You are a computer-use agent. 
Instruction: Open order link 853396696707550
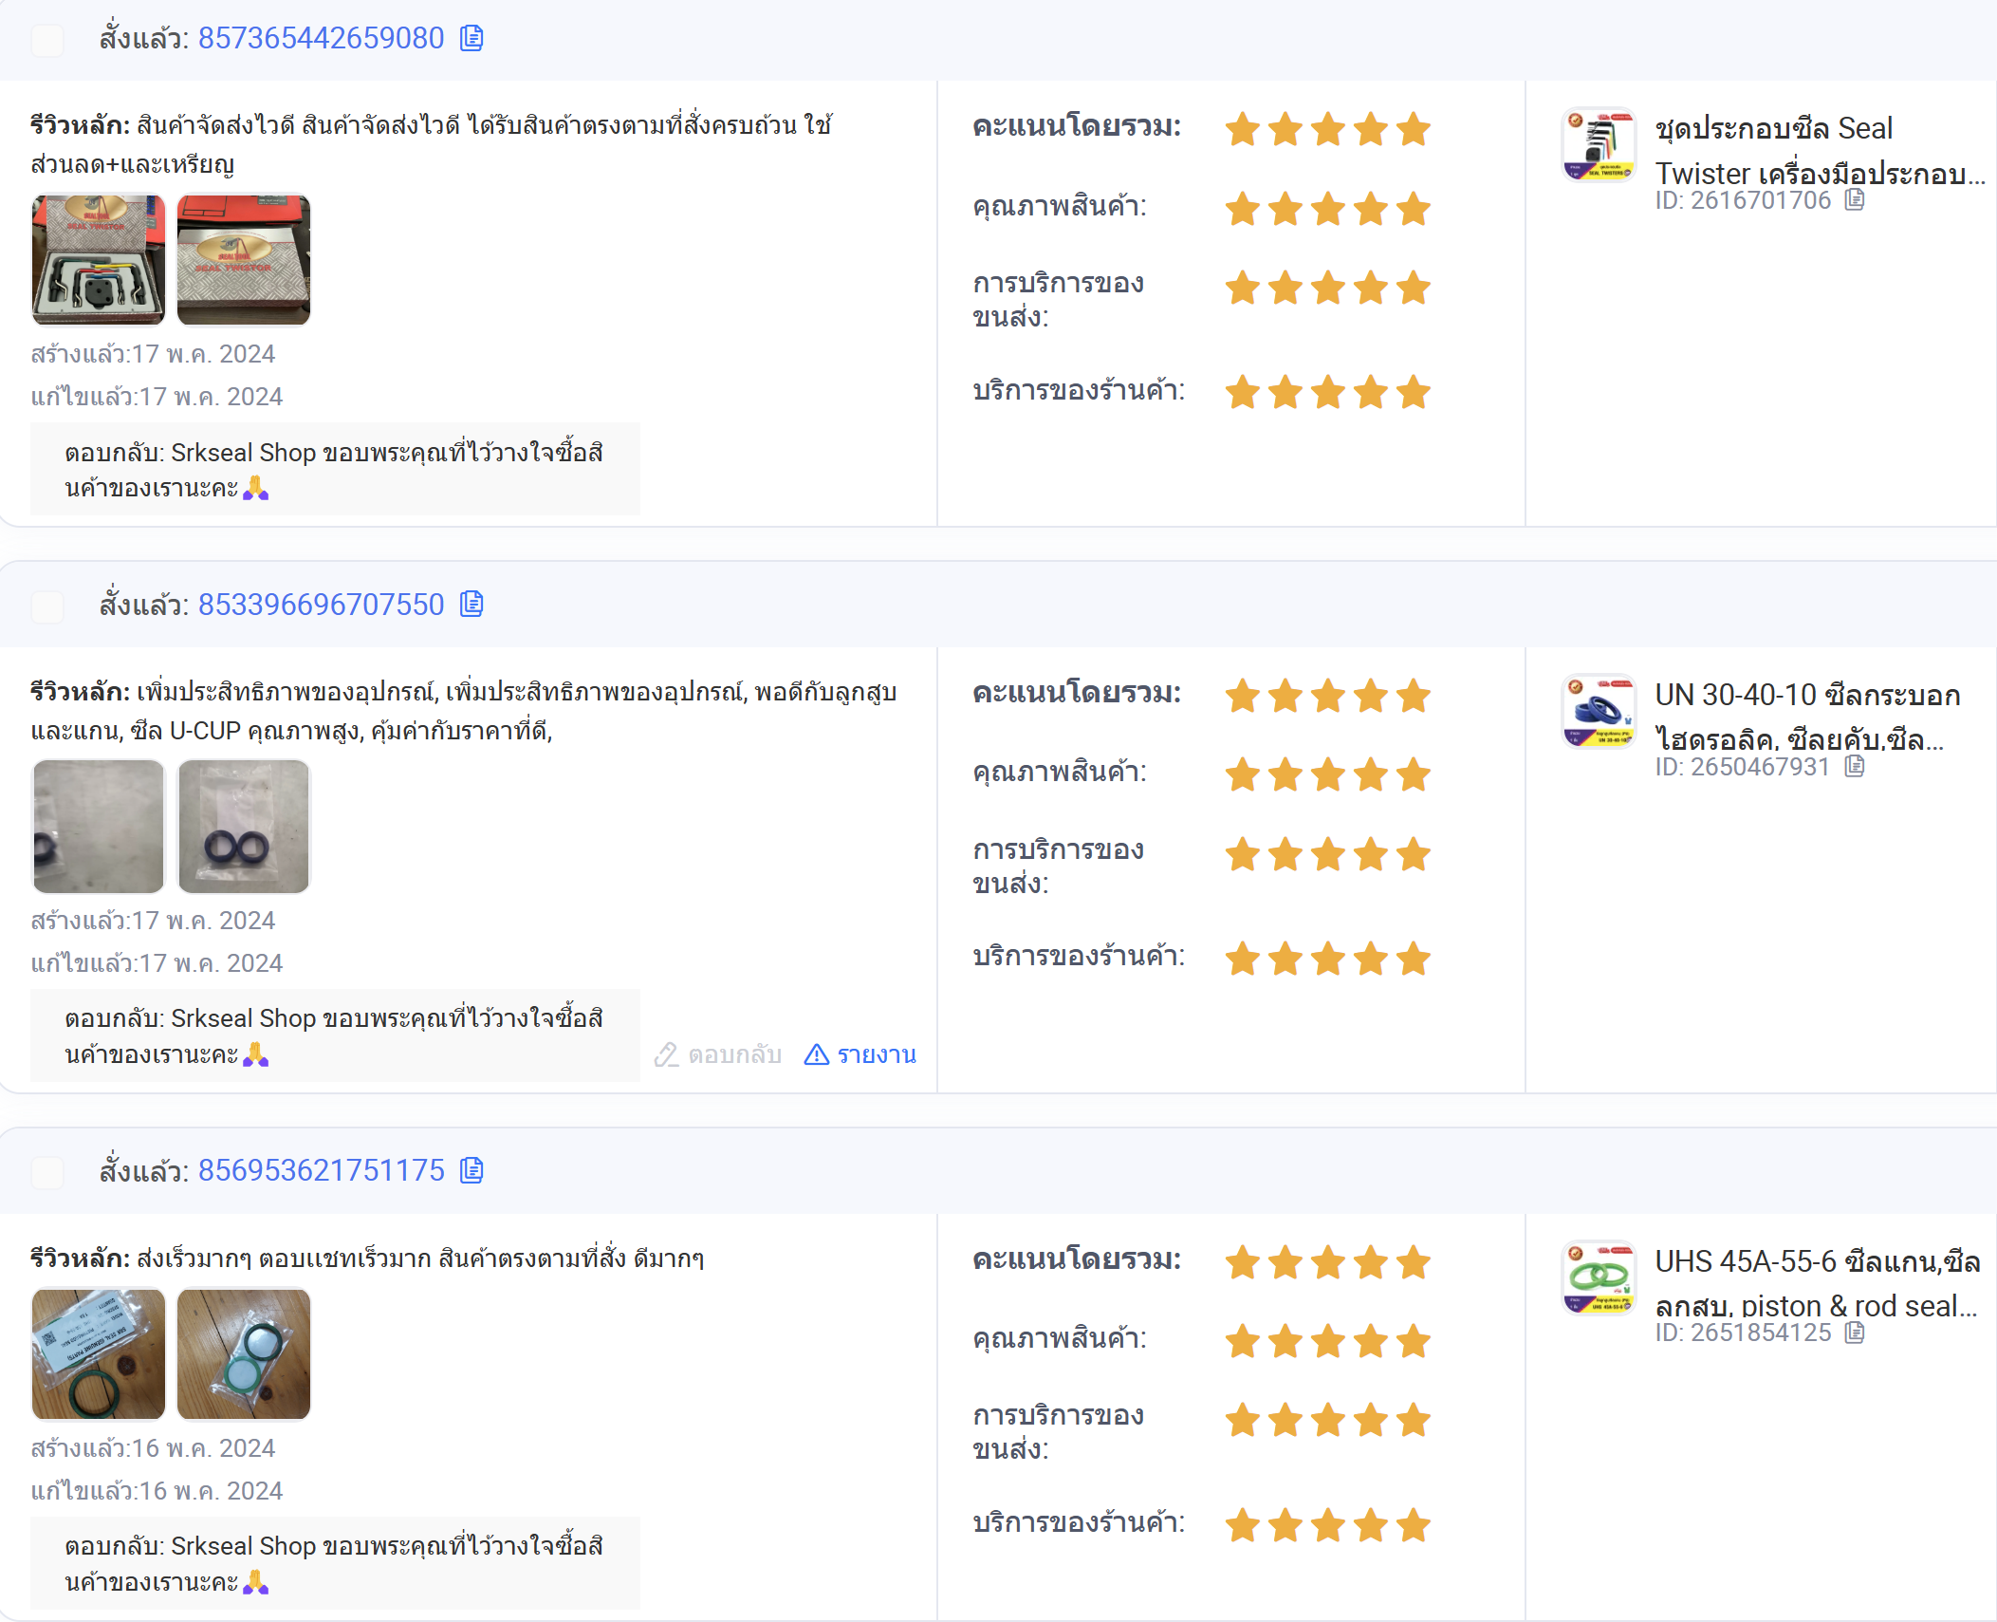coord(321,604)
